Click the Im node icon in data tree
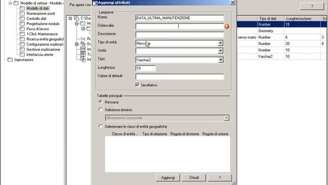The width and height of the screenshot is (328, 185). point(83,49)
